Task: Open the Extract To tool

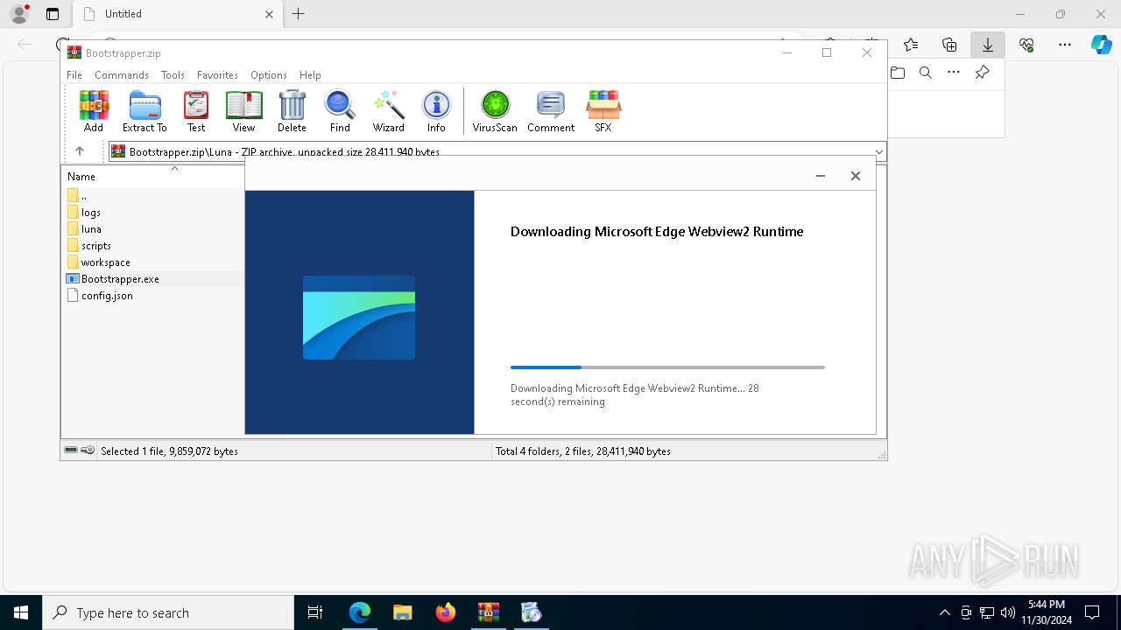Action: coord(145,111)
